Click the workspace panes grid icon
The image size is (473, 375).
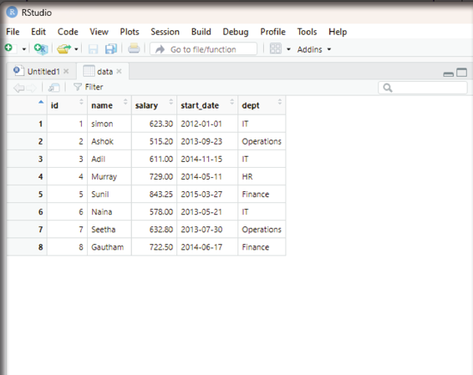276,48
